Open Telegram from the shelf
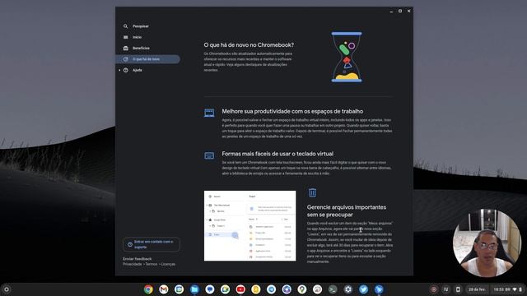The height and width of the screenshot is (296, 527). pos(271,289)
